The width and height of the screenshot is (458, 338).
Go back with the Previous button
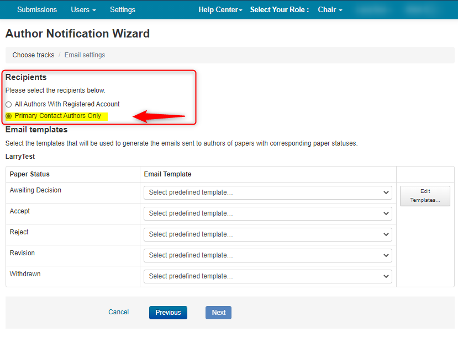point(168,313)
